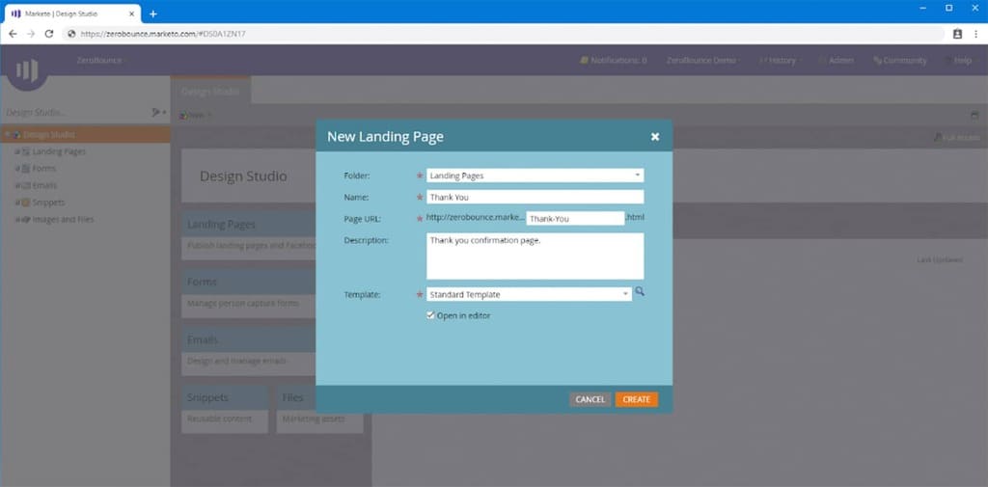Click the print icon at toolbar right
This screenshot has height=487, width=988.
(974, 116)
